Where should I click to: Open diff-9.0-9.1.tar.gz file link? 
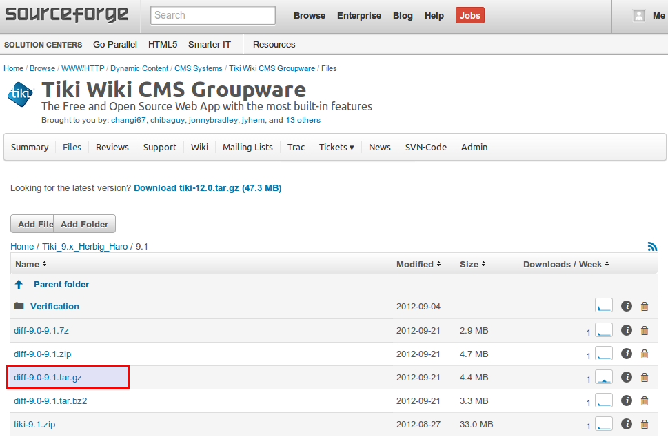(48, 377)
